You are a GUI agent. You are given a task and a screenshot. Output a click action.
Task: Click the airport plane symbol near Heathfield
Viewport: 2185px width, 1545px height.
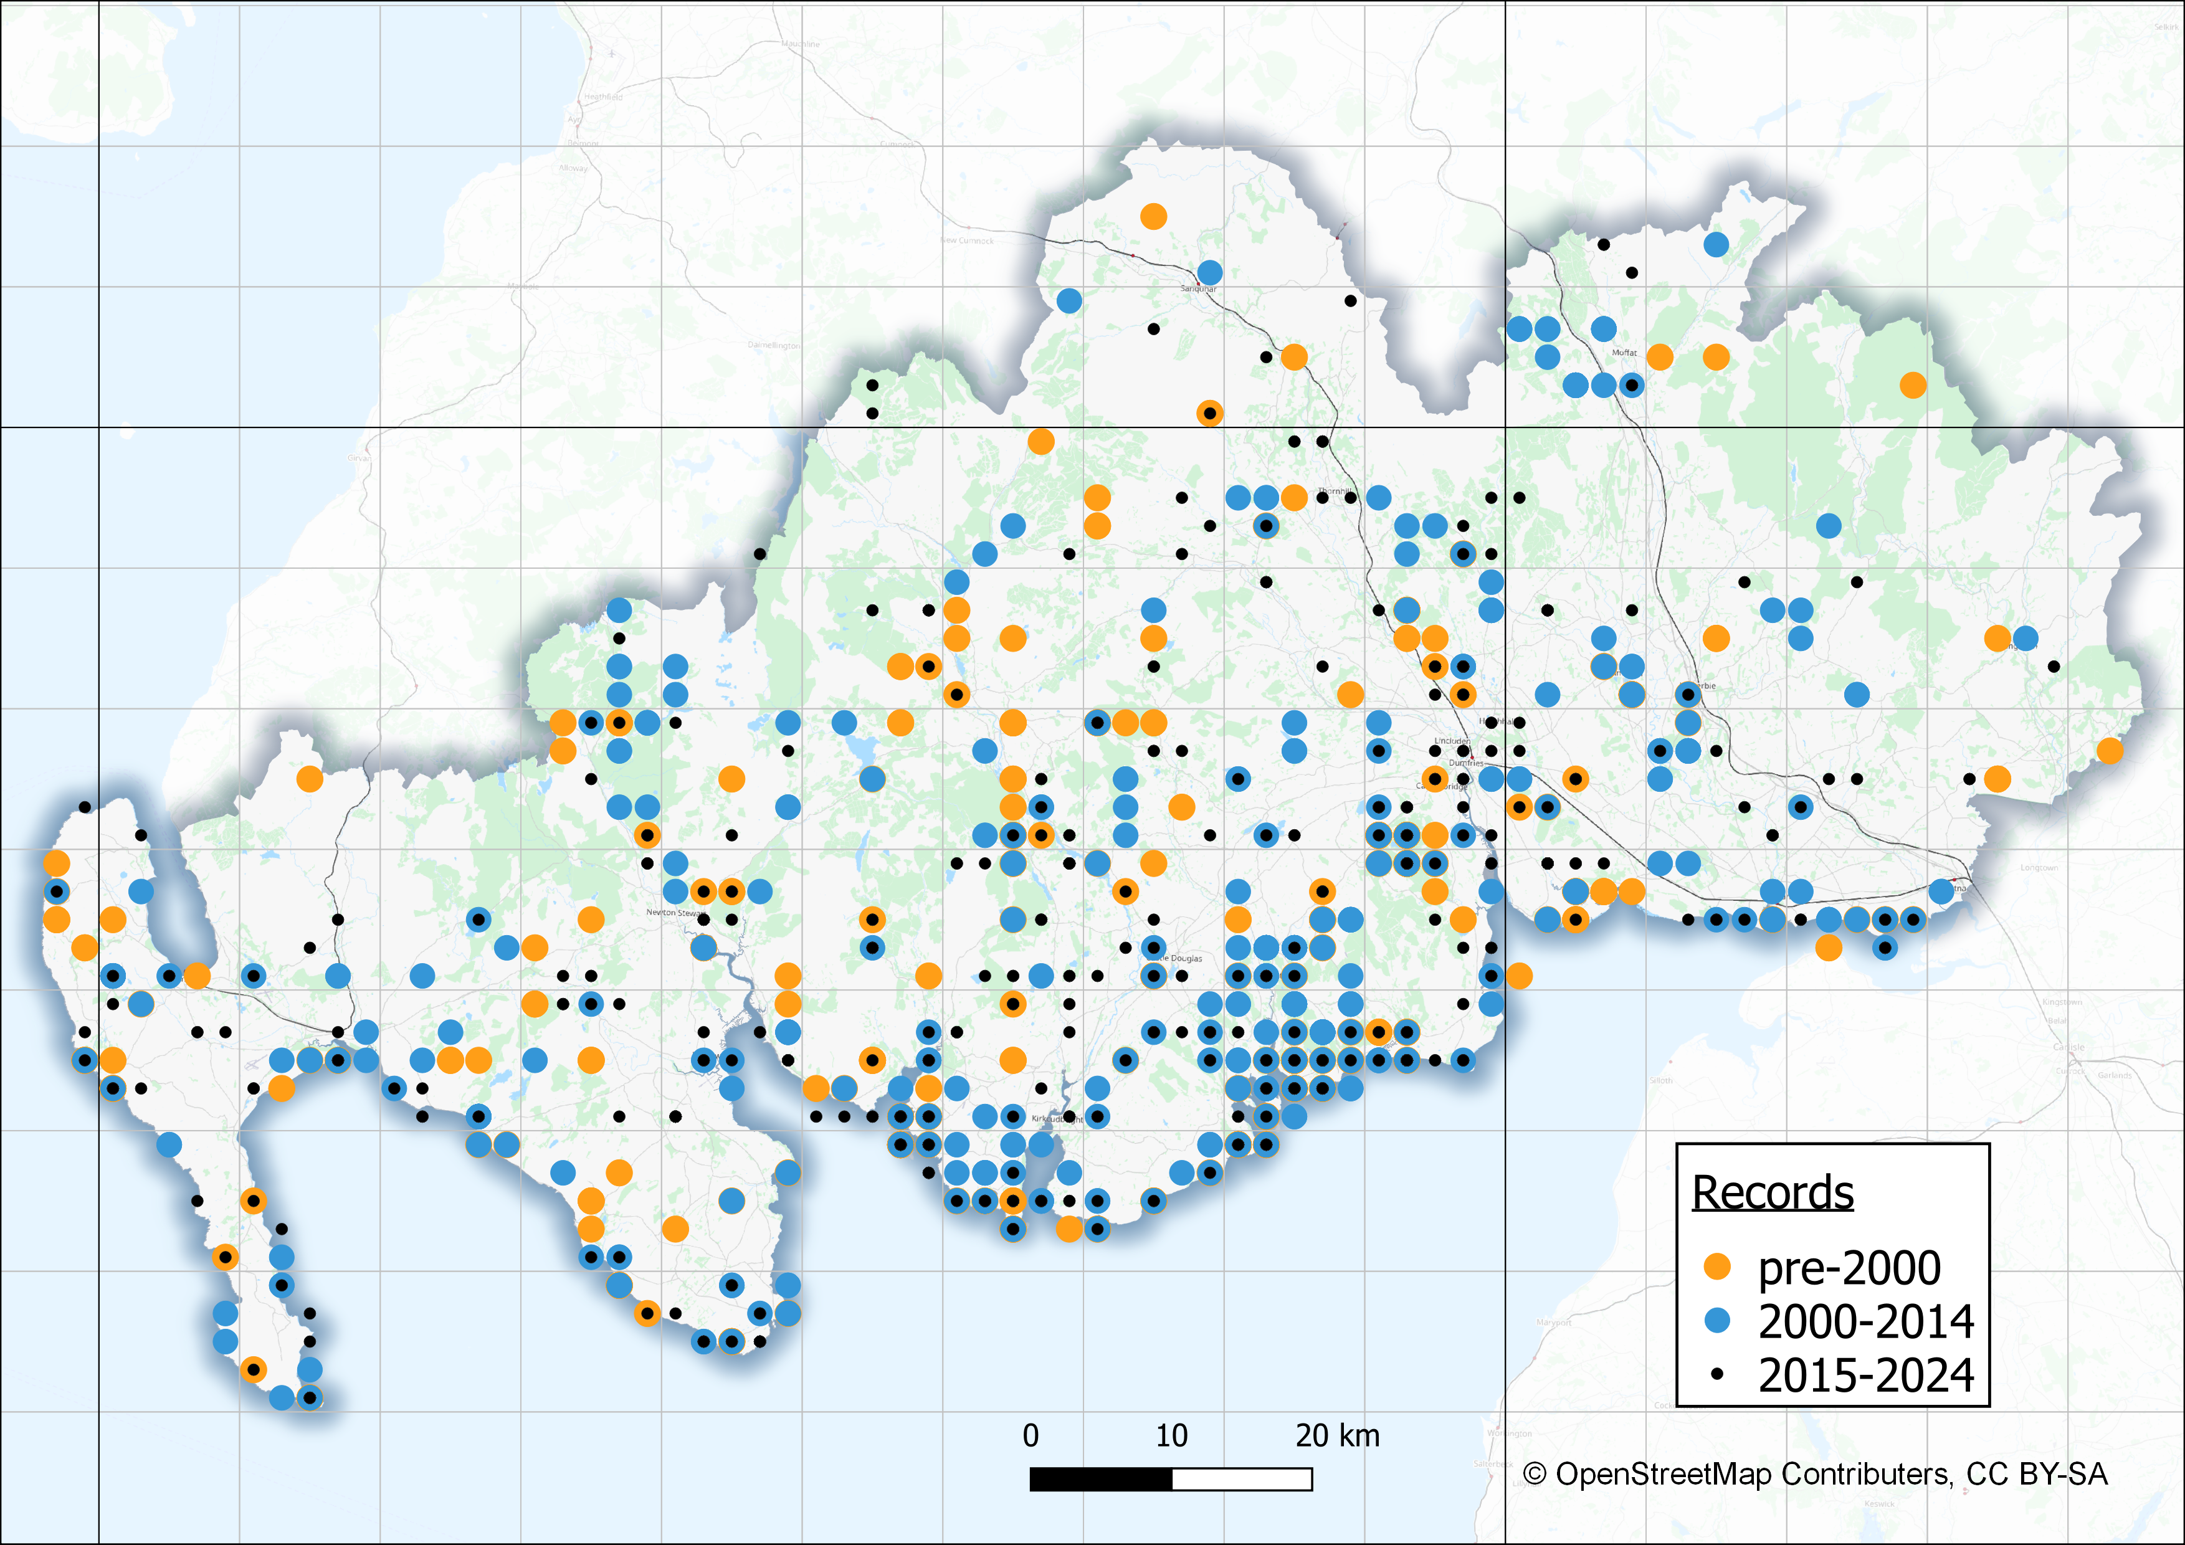click(611, 54)
